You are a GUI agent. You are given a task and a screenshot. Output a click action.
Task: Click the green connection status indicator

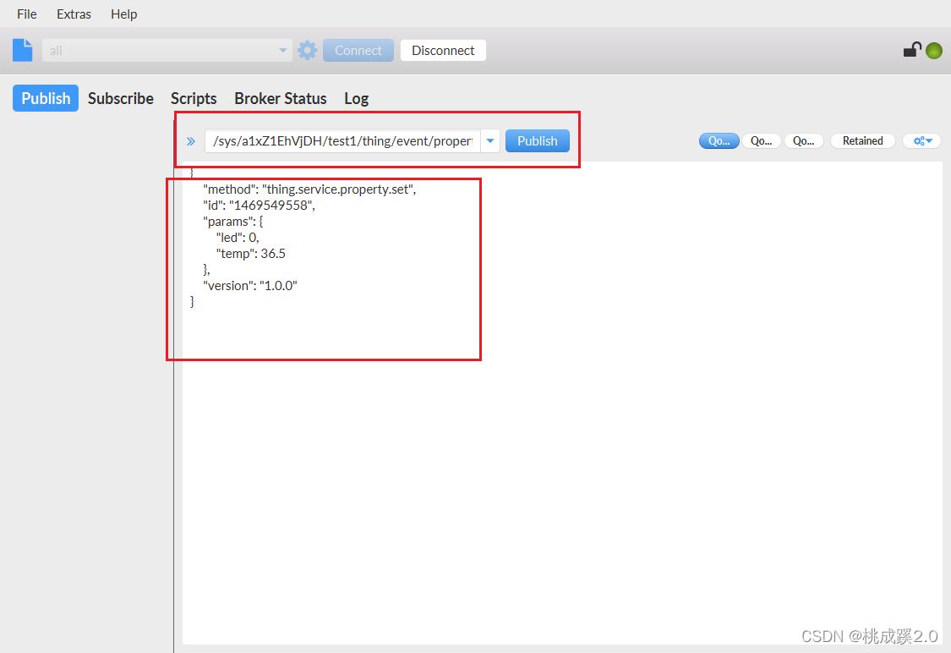[934, 51]
